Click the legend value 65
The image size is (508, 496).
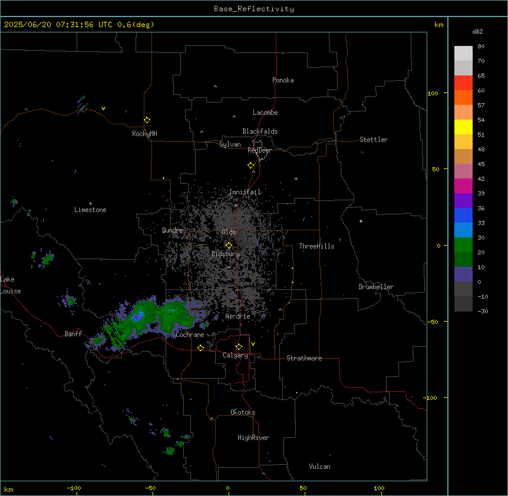pos(481,76)
